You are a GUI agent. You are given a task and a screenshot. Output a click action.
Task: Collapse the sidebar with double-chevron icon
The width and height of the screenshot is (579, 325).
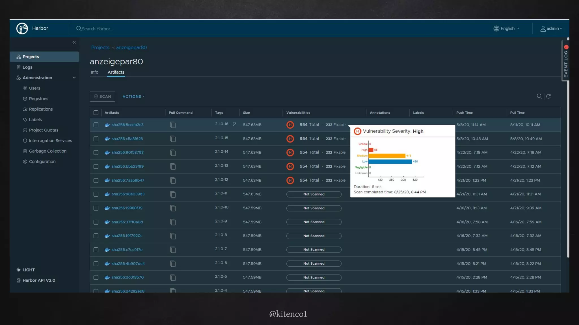pyautogui.click(x=74, y=43)
